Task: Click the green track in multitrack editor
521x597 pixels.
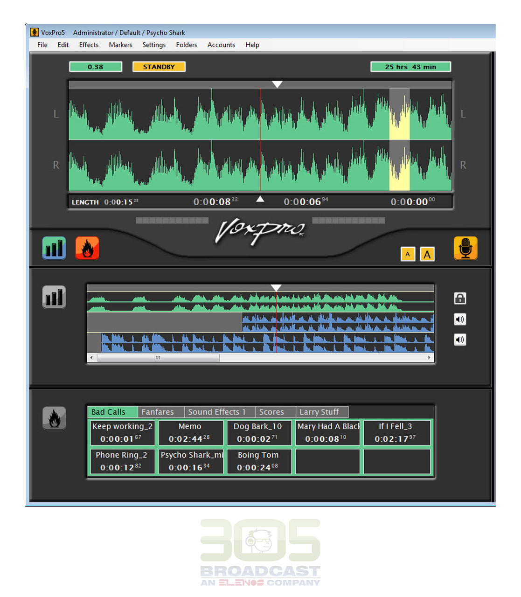Action: (x=260, y=302)
